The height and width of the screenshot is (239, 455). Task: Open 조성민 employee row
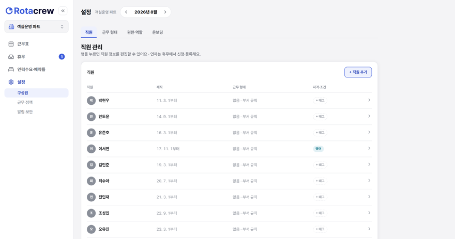(229, 213)
